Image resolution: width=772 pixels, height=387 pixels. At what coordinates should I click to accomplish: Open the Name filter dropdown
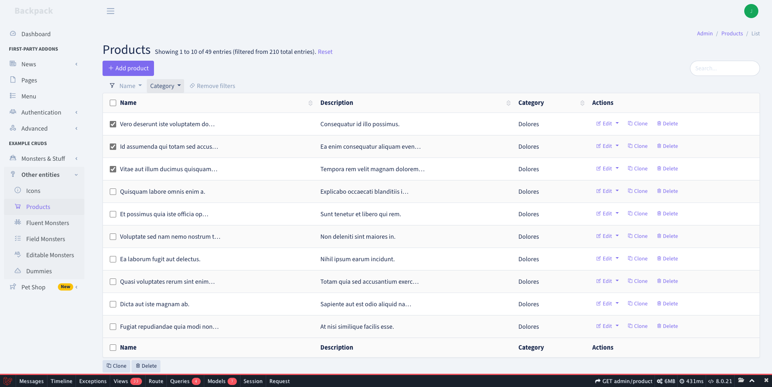(x=130, y=86)
